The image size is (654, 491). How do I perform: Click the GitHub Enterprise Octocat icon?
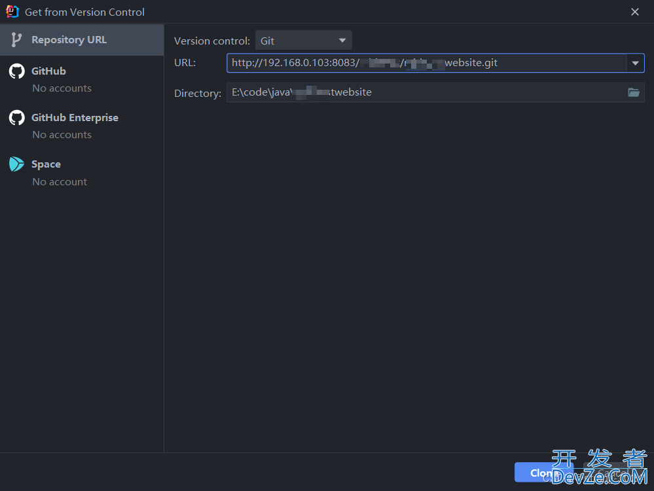(x=16, y=118)
